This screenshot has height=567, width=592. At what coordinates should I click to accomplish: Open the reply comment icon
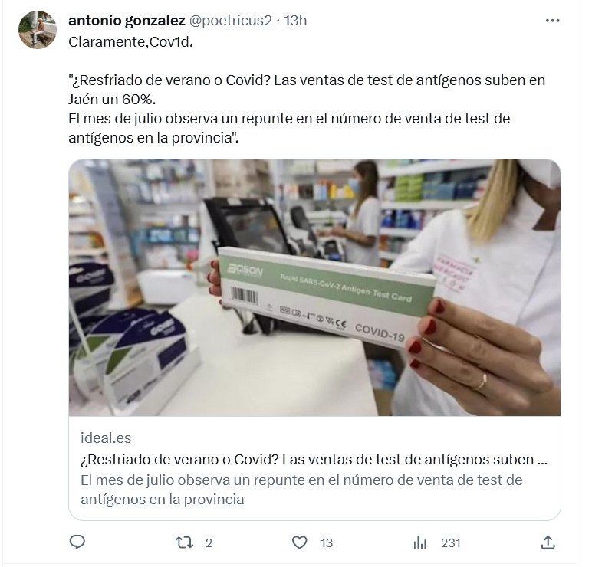[77, 542]
